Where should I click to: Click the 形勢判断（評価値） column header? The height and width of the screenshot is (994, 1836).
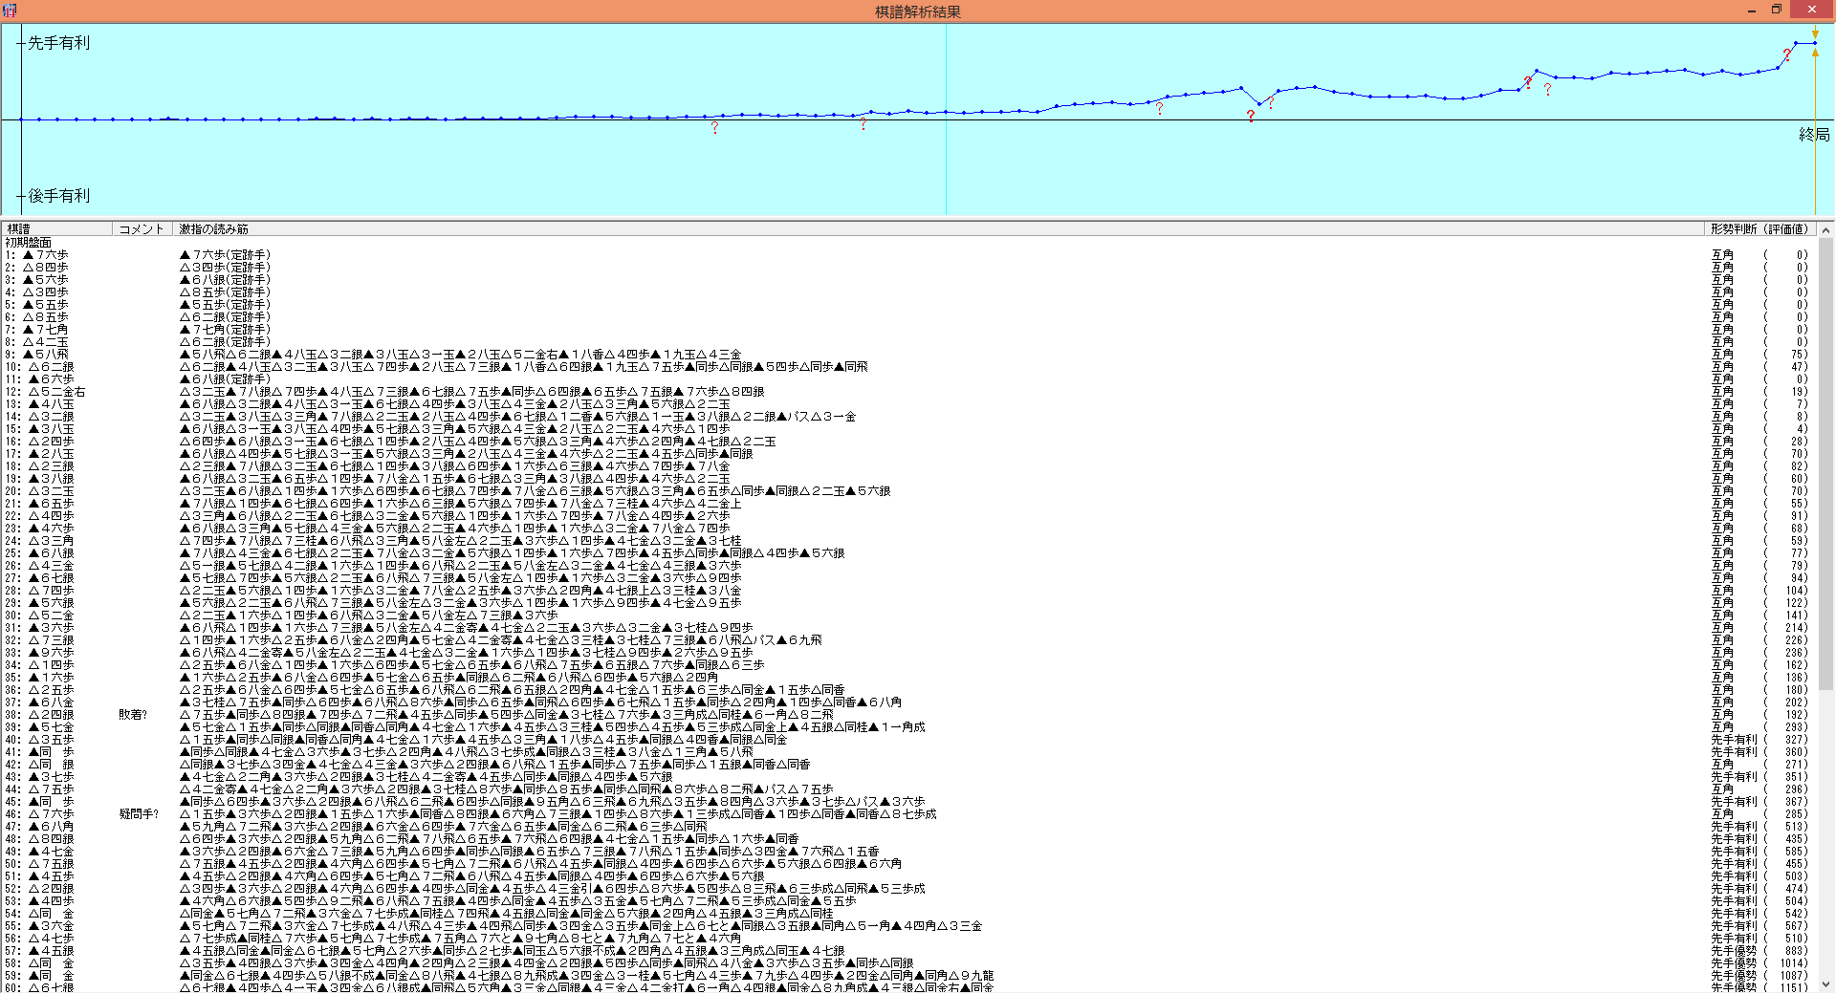tap(1759, 229)
